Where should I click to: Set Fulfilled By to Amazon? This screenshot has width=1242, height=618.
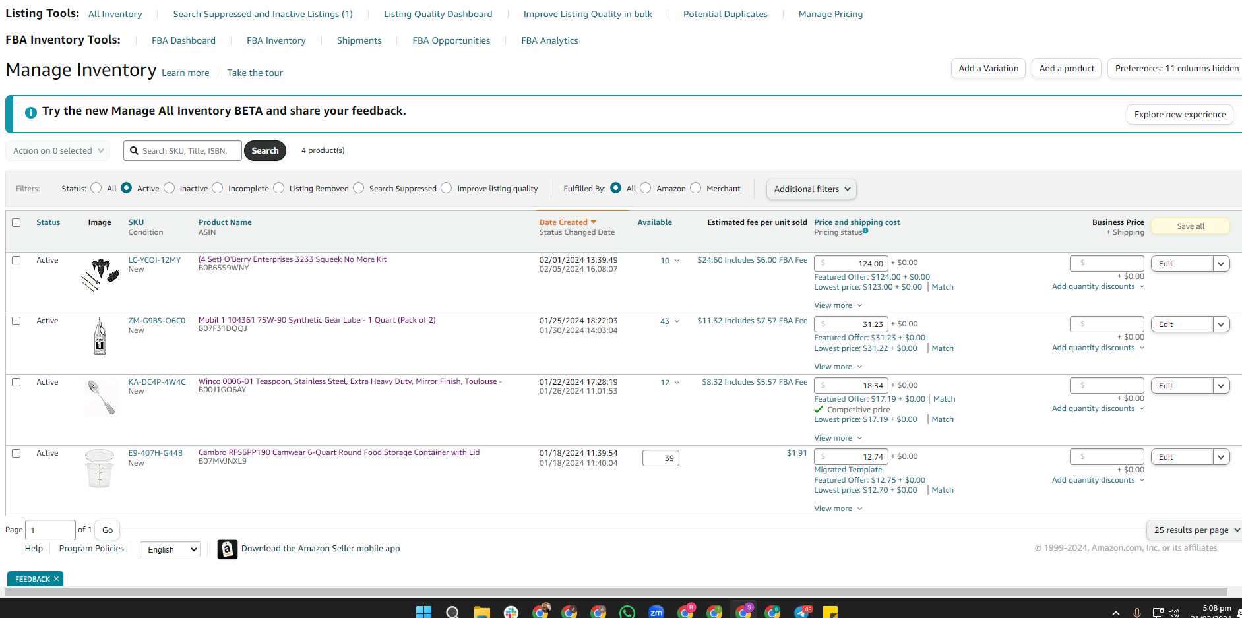point(646,188)
